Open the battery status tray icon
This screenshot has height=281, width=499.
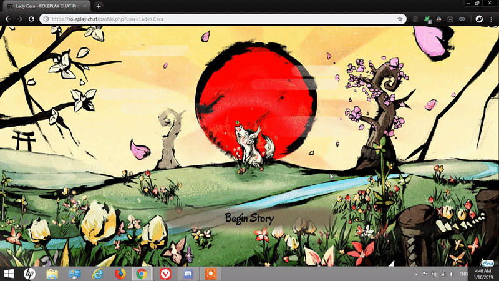(434, 274)
